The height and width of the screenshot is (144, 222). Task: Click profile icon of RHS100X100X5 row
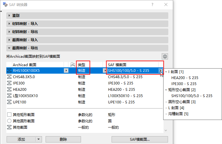click(9, 71)
